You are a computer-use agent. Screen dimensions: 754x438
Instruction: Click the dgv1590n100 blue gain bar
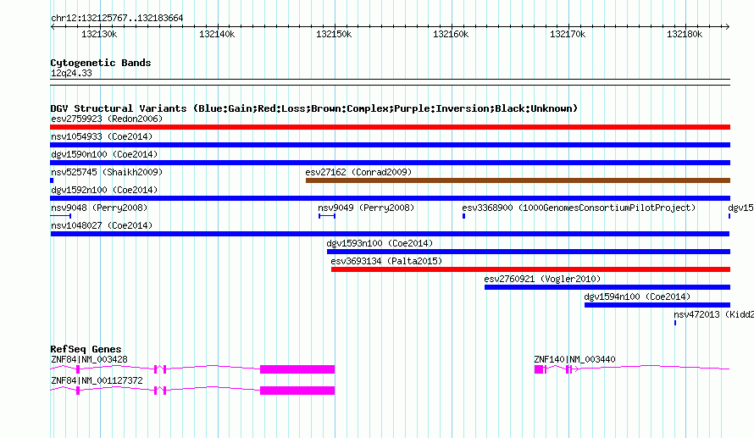click(390, 163)
